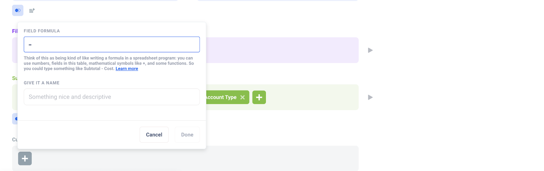The height and width of the screenshot is (171, 544).
Task: Expand the arrow beside the purple filter bar
Action: coord(370,50)
